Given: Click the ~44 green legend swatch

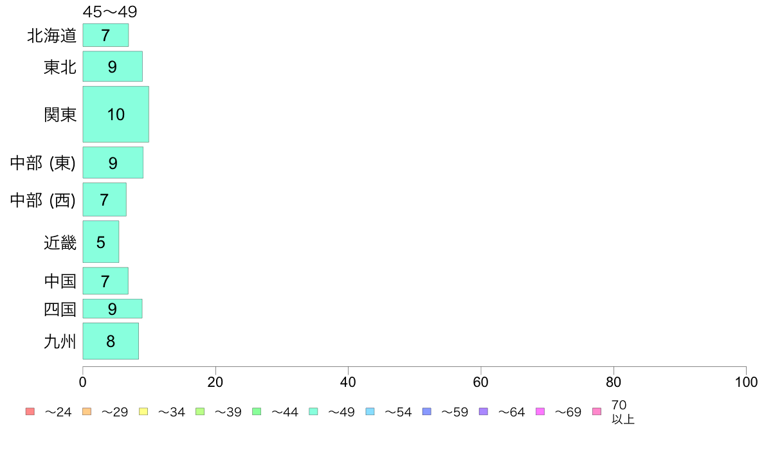Looking at the screenshot, I should 257,411.
